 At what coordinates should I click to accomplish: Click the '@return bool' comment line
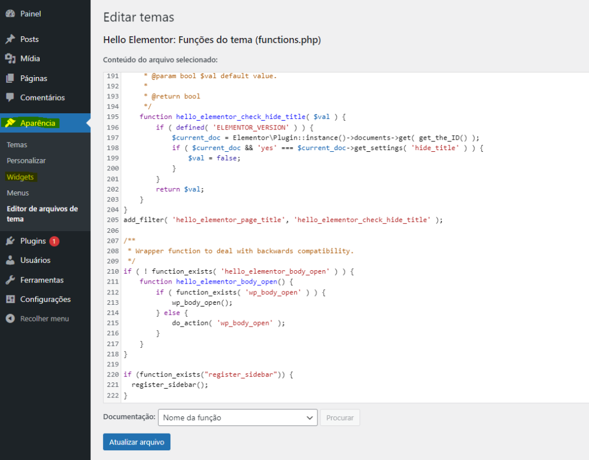pos(172,97)
